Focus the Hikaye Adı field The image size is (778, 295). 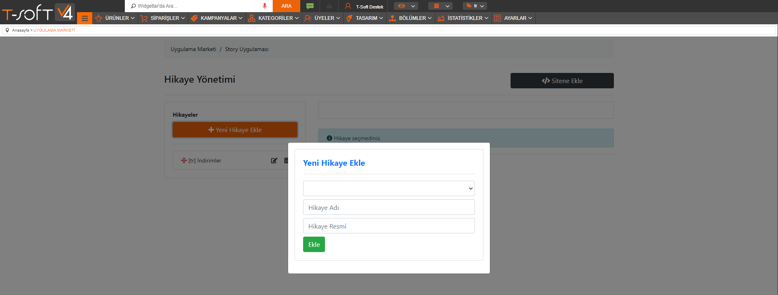tap(389, 207)
